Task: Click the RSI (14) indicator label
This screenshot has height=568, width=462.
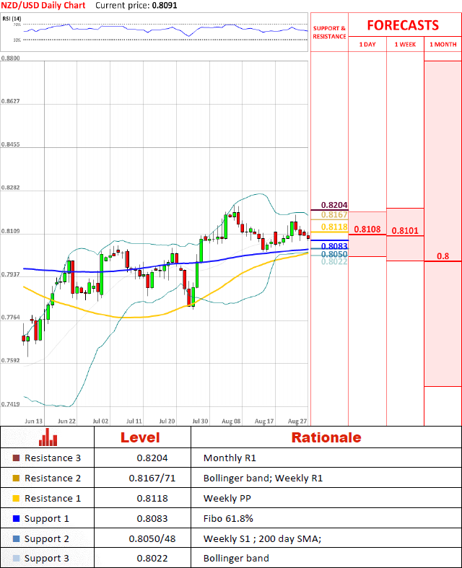Action: (x=11, y=17)
